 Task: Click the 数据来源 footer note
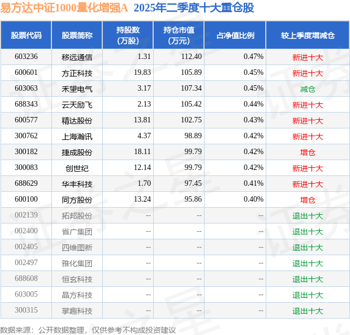(x=87, y=330)
